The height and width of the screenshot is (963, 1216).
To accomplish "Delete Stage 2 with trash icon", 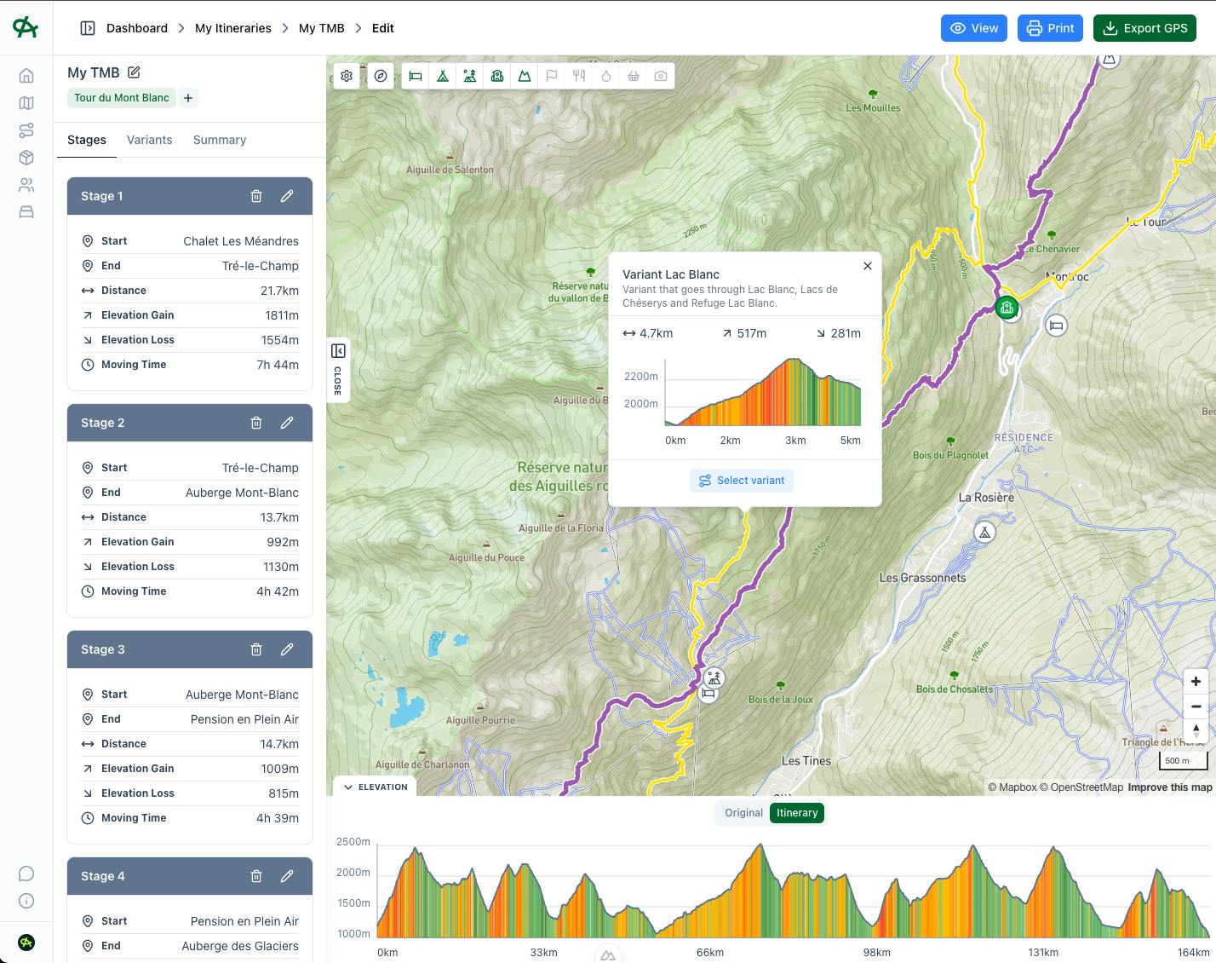I will (256, 423).
